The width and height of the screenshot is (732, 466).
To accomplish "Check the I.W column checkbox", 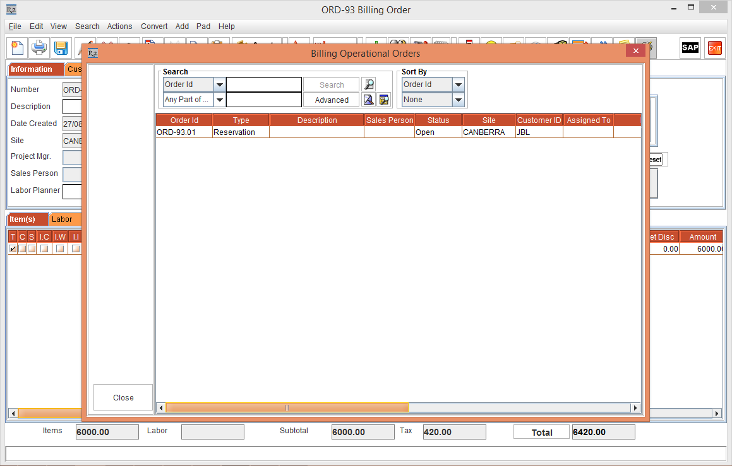I will (x=60, y=248).
